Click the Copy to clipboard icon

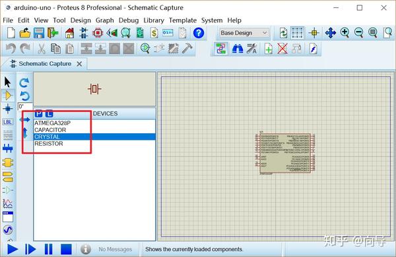(x=55, y=48)
